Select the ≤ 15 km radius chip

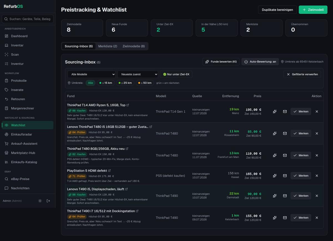pos(106,83)
